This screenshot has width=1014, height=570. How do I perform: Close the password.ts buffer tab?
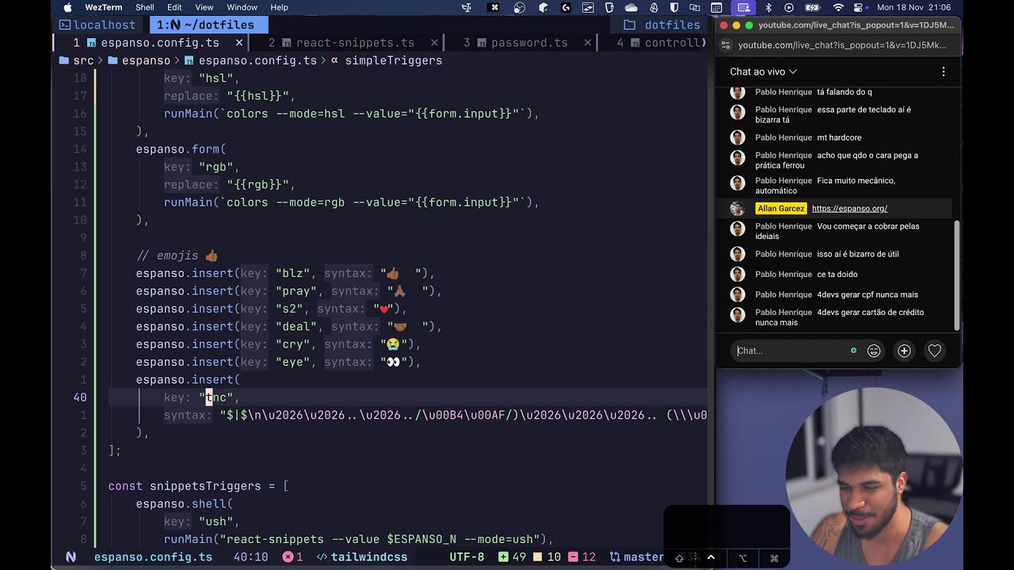click(588, 43)
